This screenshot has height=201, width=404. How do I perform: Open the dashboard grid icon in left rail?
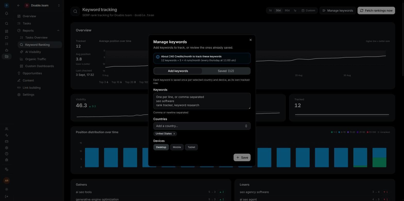[7, 31]
